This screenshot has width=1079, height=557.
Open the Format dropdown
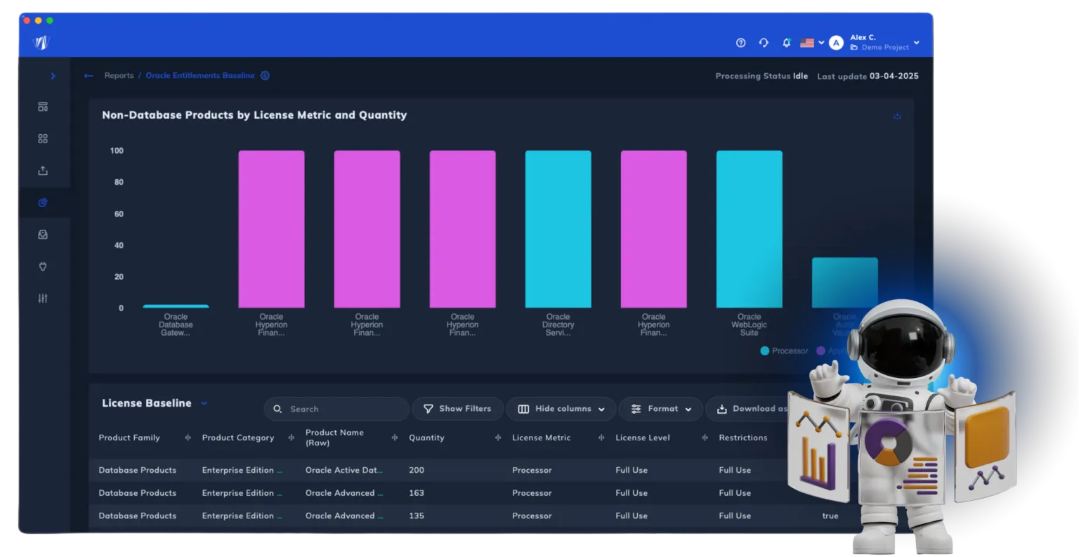(x=660, y=408)
